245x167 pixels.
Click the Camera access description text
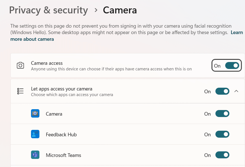coord(111,69)
